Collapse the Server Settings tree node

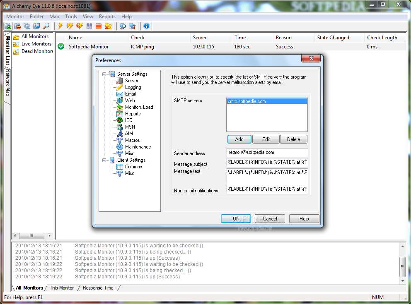[x=104, y=74]
